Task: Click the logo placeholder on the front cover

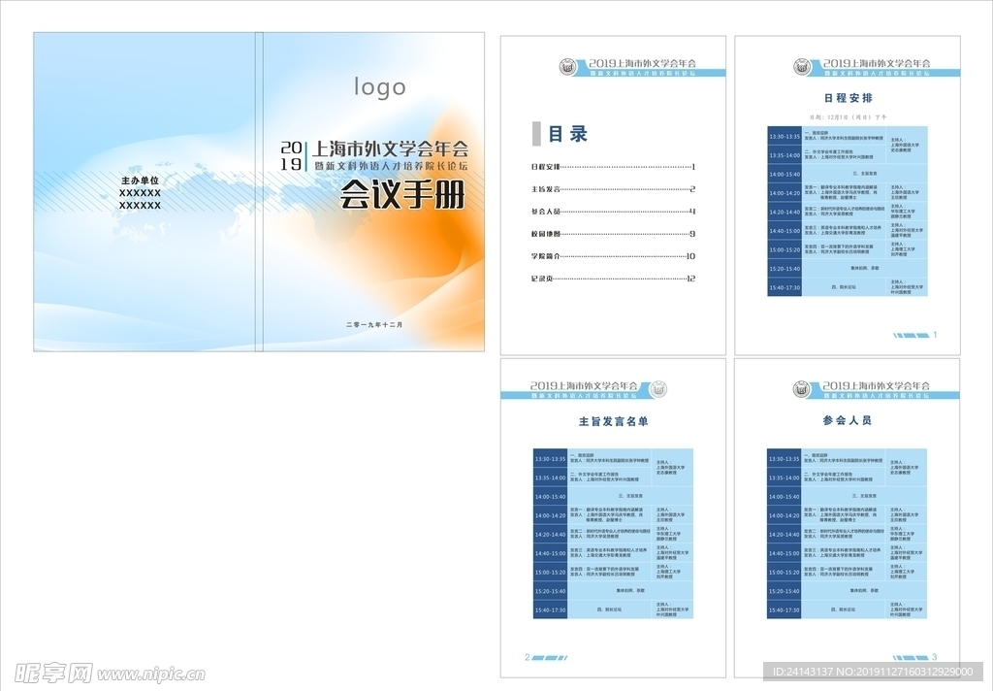Action: (379, 87)
